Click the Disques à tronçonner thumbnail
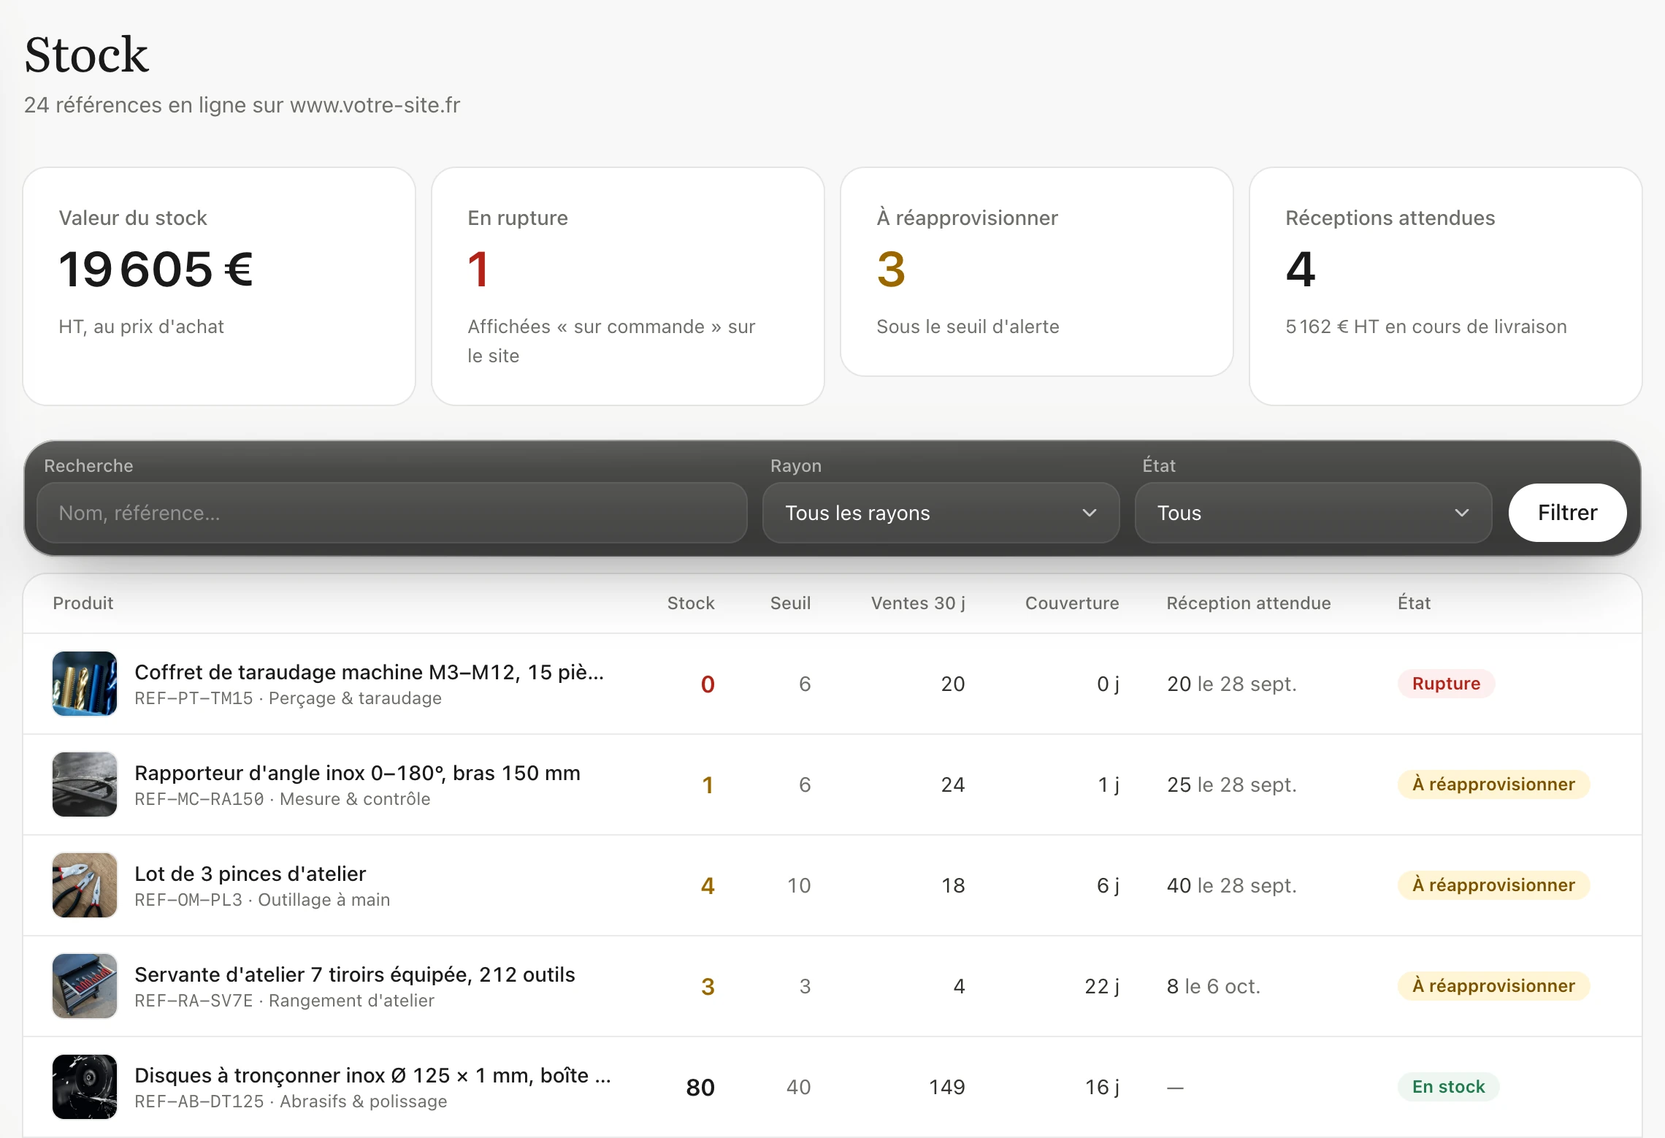This screenshot has width=1665, height=1138. pyautogui.click(x=85, y=1087)
